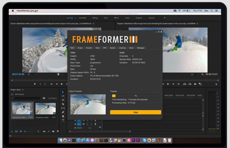230x148 pixels.
Task: Mark In point in Source monitor
Action: (40, 84)
